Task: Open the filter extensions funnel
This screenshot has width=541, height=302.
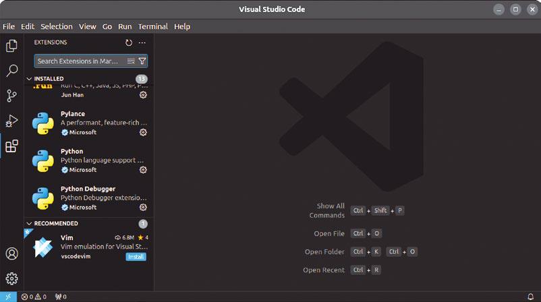Action: pos(142,61)
